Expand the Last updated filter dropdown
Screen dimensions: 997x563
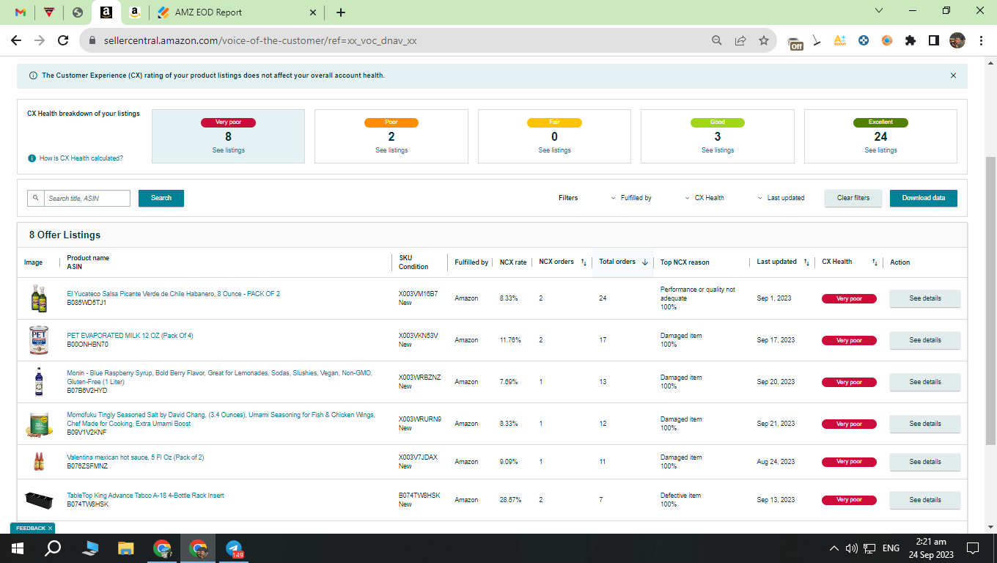coord(781,198)
